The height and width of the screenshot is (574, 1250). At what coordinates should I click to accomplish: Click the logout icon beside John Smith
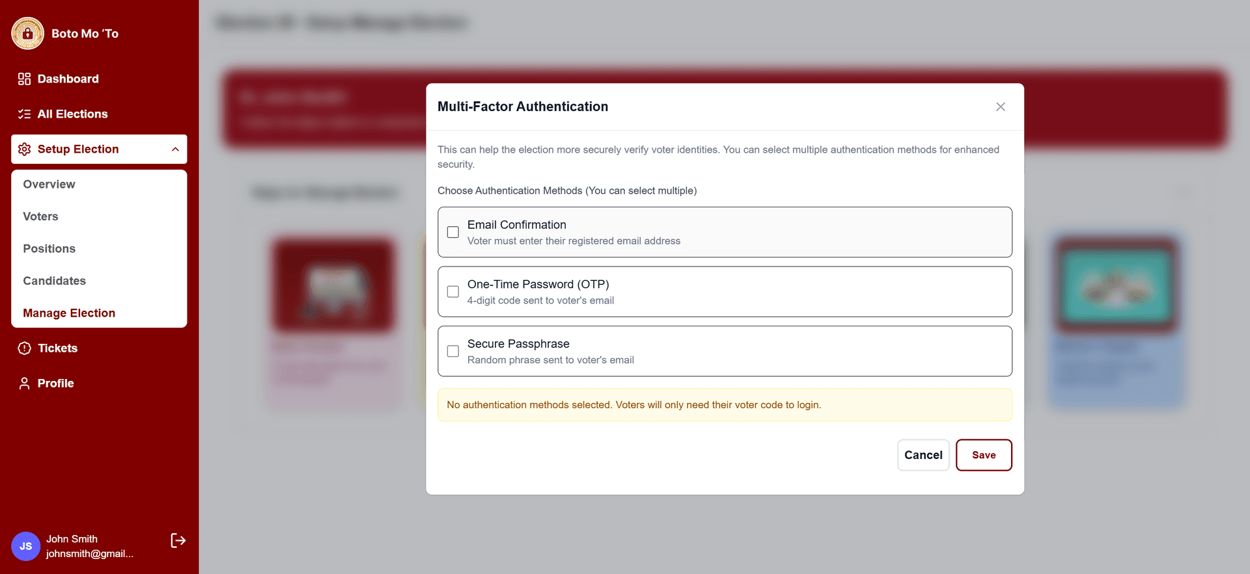click(178, 541)
